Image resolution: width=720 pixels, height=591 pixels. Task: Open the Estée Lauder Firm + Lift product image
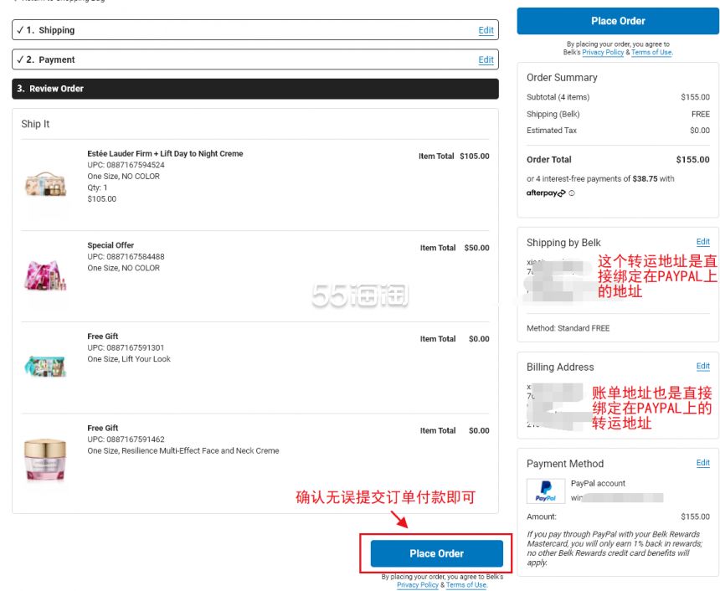click(45, 183)
